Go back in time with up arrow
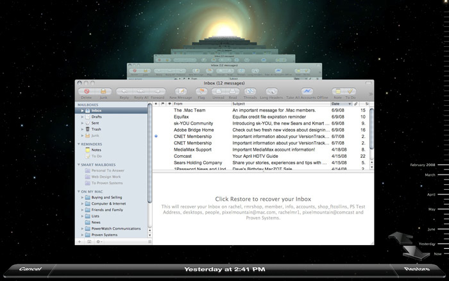This screenshot has height=281, width=449. coord(400,238)
